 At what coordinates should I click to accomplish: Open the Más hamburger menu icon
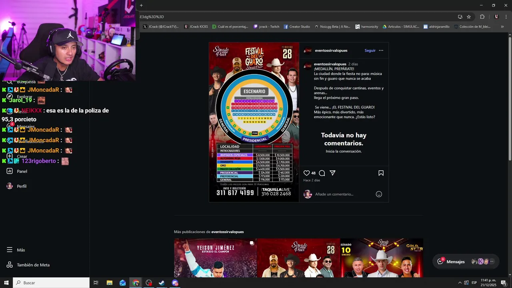click(10, 250)
